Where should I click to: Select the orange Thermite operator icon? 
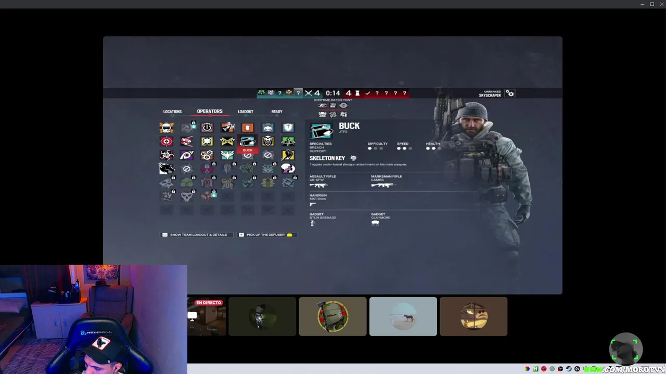click(x=248, y=128)
